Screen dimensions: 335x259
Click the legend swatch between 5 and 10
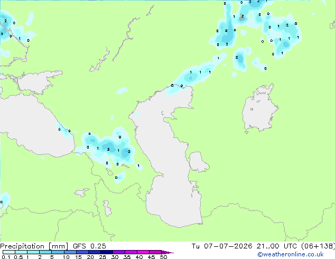58,252
